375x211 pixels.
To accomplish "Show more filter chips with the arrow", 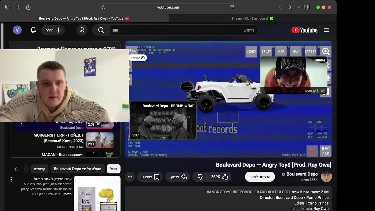I will (x=16, y=169).
